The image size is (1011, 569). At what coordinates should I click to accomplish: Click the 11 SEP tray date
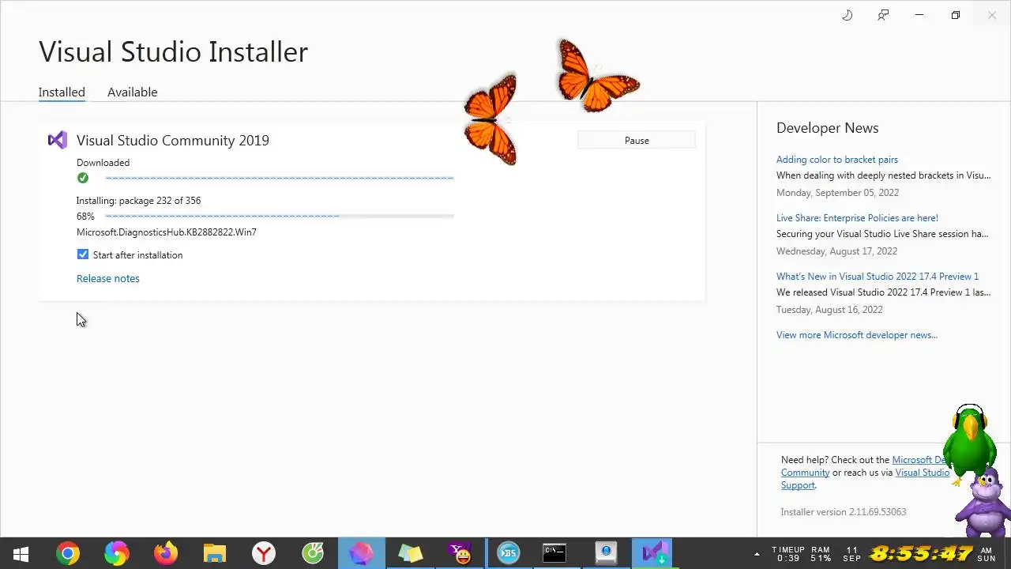coord(851,553)
